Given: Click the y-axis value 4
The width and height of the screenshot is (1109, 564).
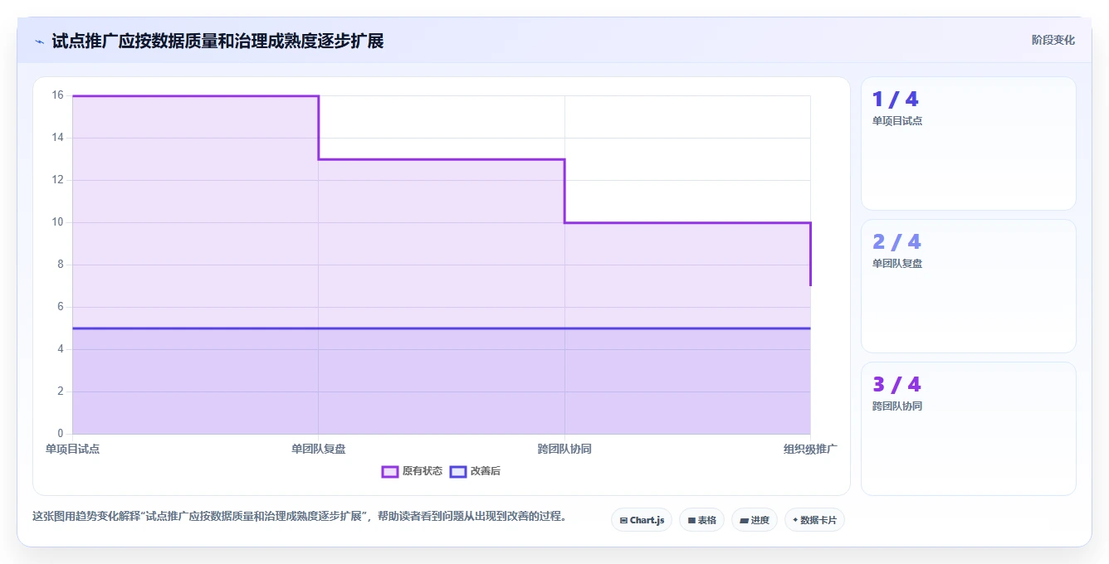Looking at the screenshot, I should [60, 349].
